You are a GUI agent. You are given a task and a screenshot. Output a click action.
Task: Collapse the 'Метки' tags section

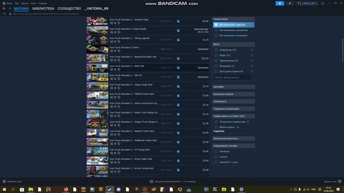click(233, 44)
